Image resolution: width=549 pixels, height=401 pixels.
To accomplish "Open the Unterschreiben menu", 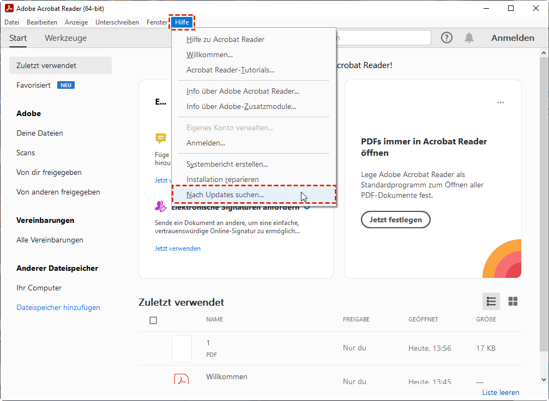I will [117, 22].
